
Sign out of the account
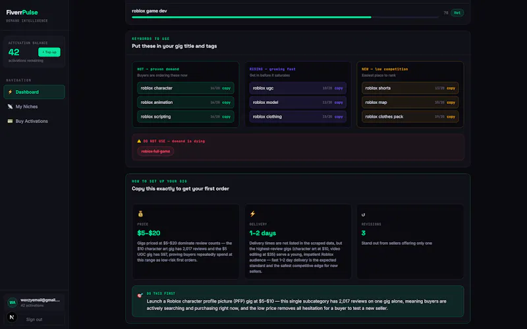click(34, 319)
